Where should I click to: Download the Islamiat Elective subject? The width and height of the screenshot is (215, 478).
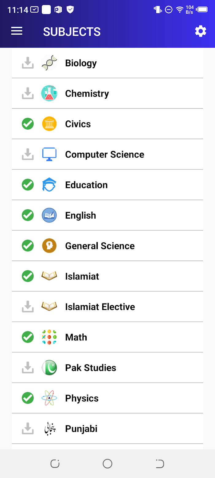[x=28, y=307]
